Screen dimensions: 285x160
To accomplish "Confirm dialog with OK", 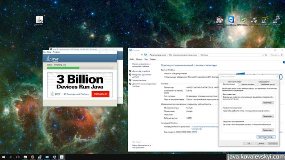I will (x=248, y=144).
